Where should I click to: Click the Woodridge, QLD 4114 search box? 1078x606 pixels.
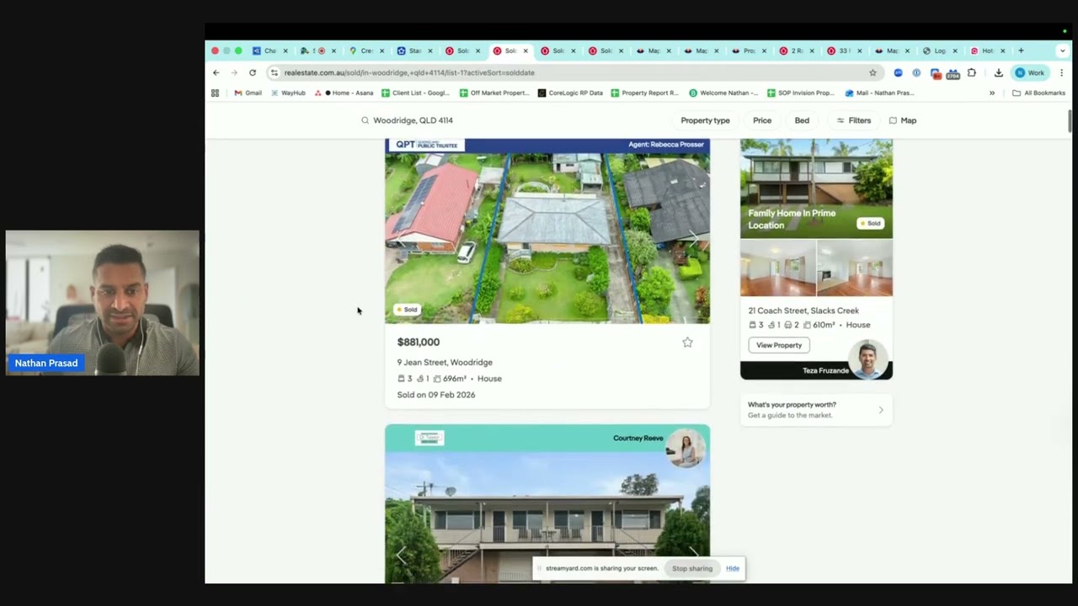(x=413, y=120)
